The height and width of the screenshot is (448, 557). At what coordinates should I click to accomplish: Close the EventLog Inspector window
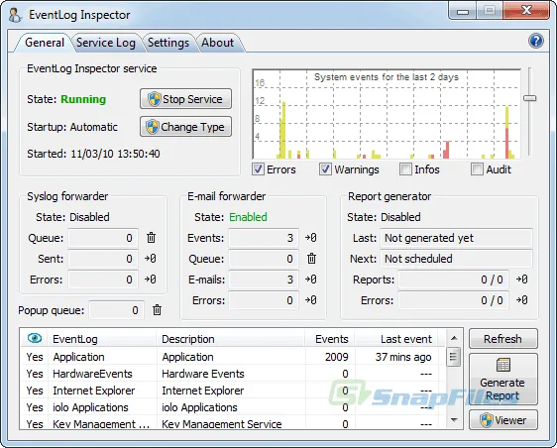(x=526, y=11)
